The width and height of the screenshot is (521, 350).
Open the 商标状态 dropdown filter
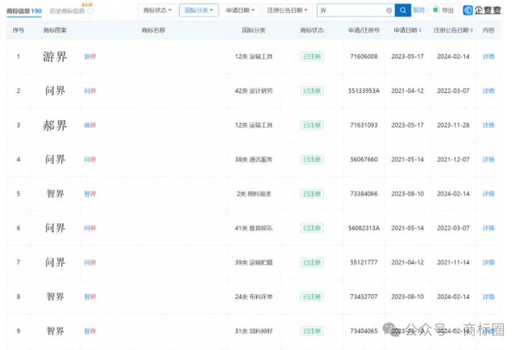pyautogui.click(x=157, y=10)
